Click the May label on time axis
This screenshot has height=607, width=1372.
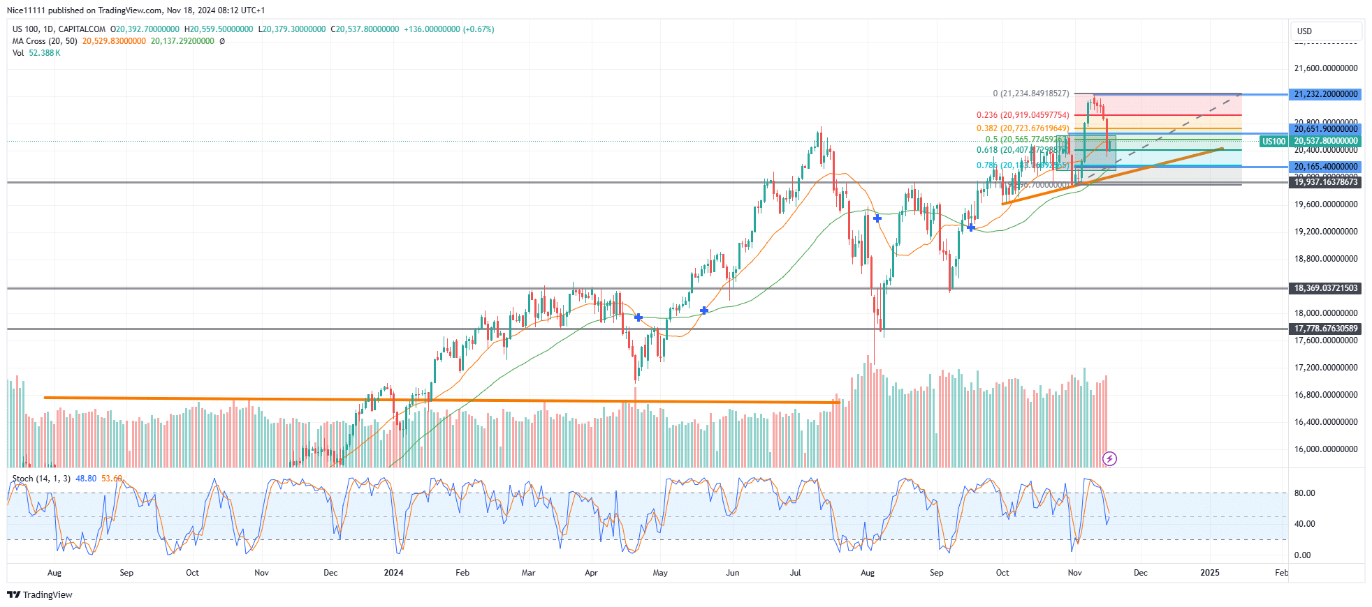tap(660, 573)
